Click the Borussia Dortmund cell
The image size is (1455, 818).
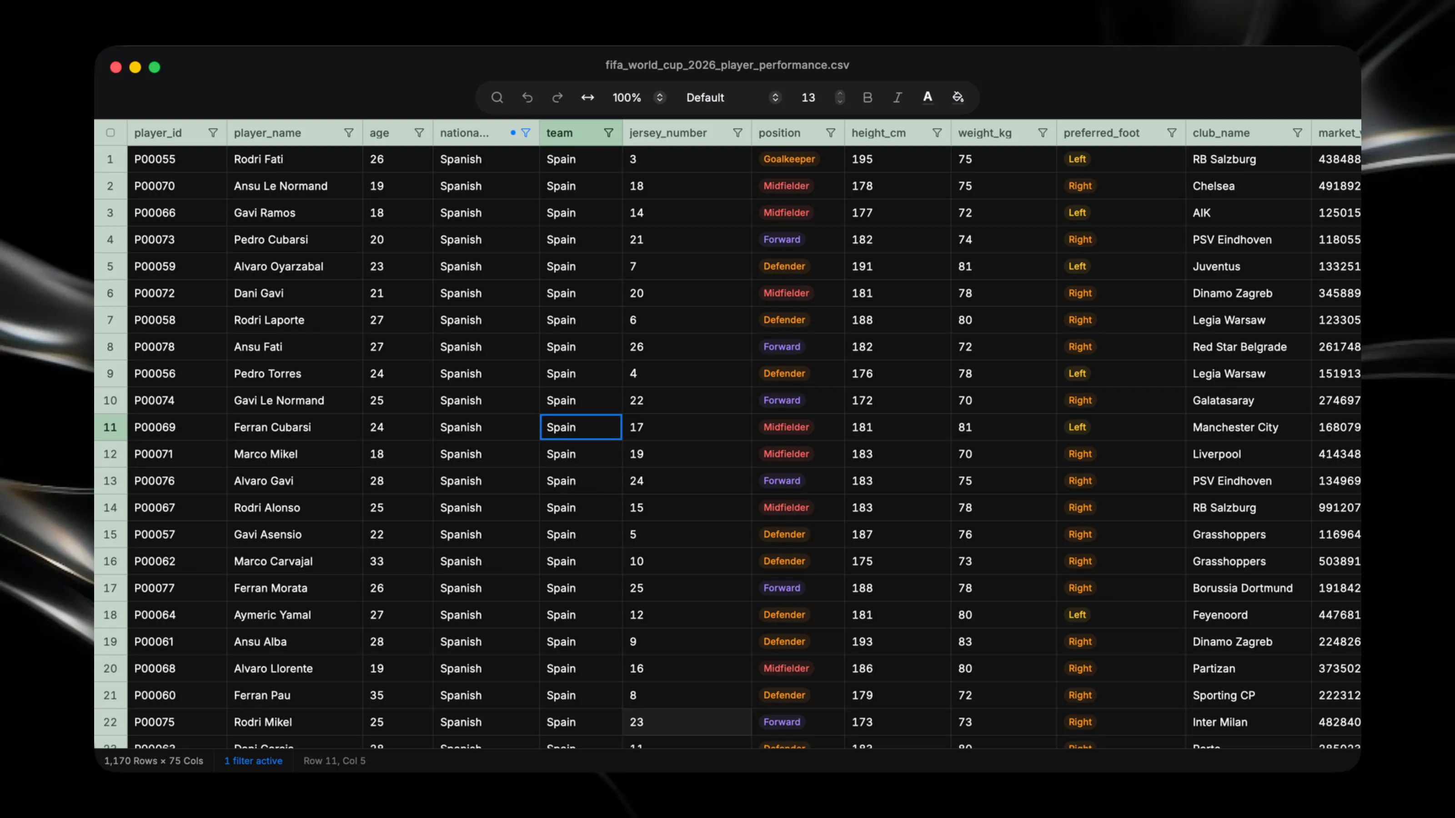tap(1248, 588)
